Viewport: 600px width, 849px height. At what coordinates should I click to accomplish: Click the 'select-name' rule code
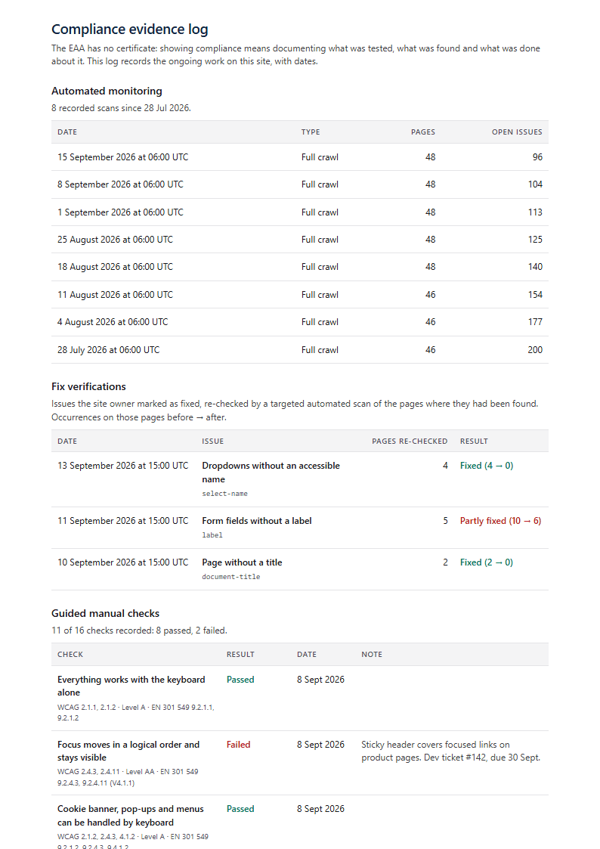224,494
